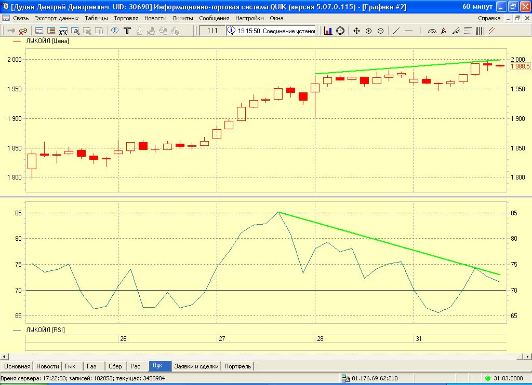Select the bold T text tool

pyautogui.click(x=127, y=31)
